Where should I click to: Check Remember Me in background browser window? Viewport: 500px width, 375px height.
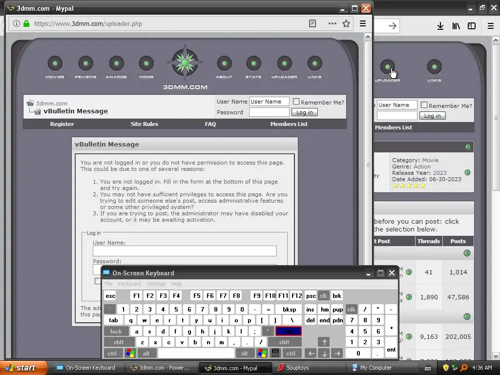coord(424,104)
